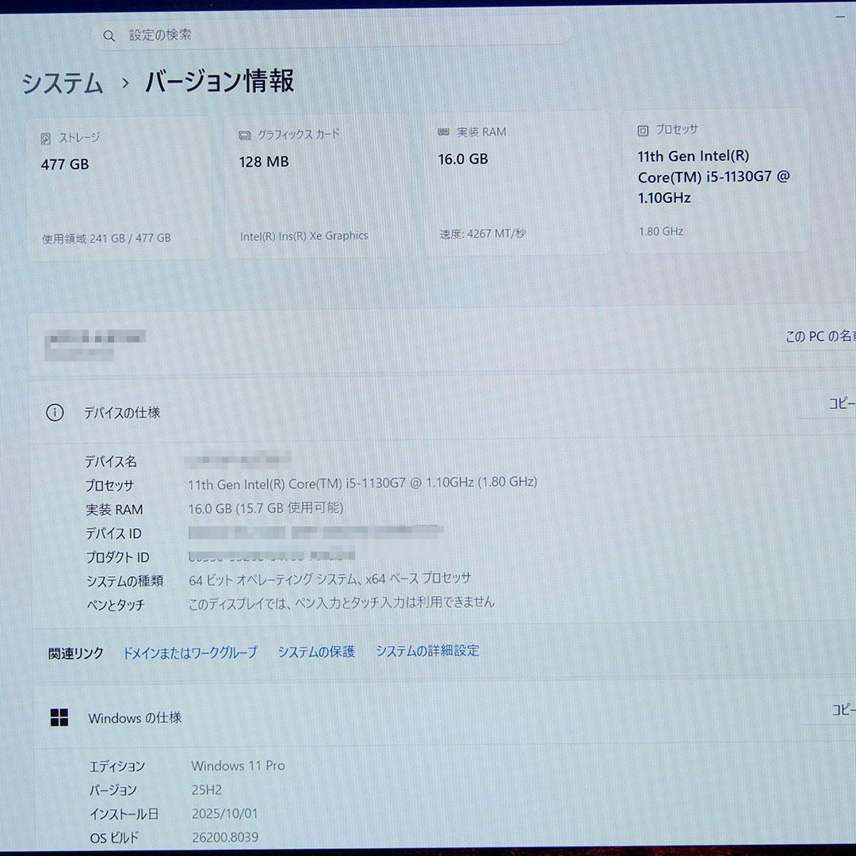
Task: Open the グラフィックス カード 128 MB card
Action: (318, 186)
